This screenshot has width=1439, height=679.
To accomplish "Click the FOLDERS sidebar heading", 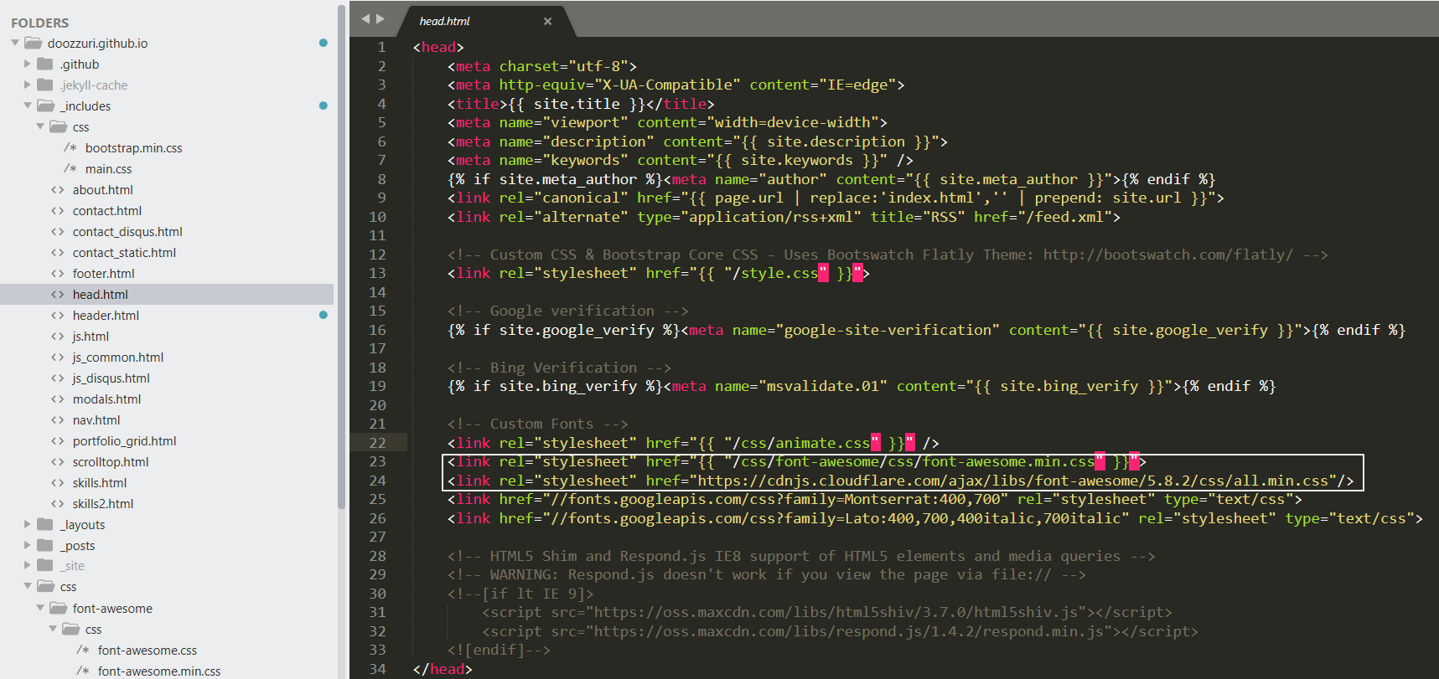I will (x=40, y=23).
